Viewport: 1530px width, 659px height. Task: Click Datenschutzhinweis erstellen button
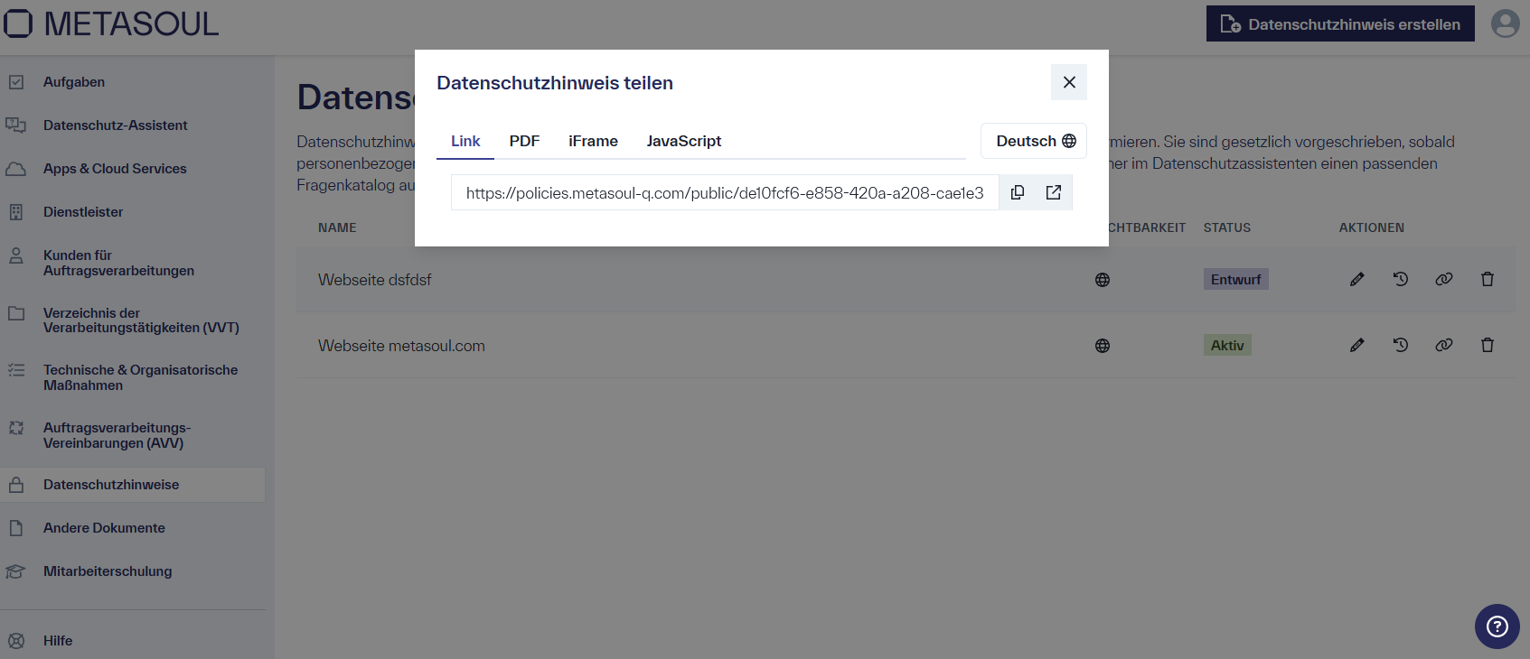[x=1340, y=23]
